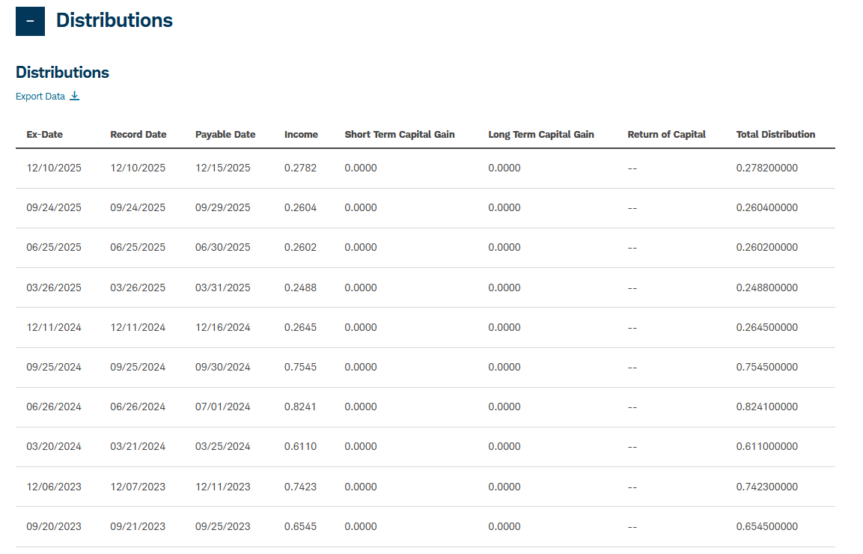Click total distribution 0.754500000
The width and height of the screenshot is (863, 554).
click(x=767, y=367)
